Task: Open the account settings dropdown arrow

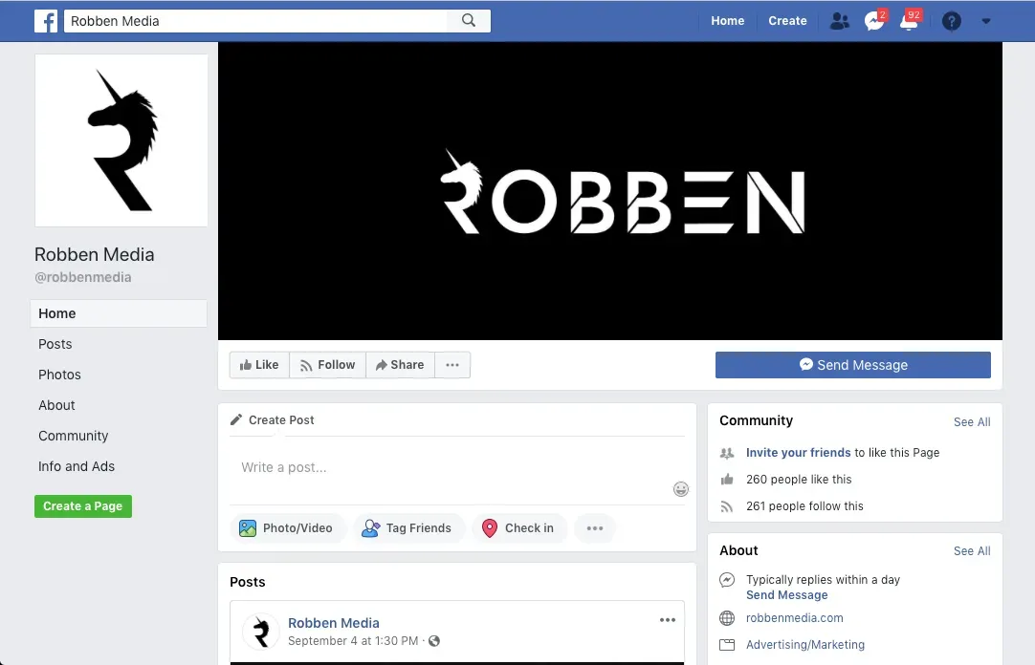Action: (x=986, y=20)
